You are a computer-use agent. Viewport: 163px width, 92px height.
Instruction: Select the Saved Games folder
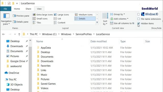click(48, 84)
